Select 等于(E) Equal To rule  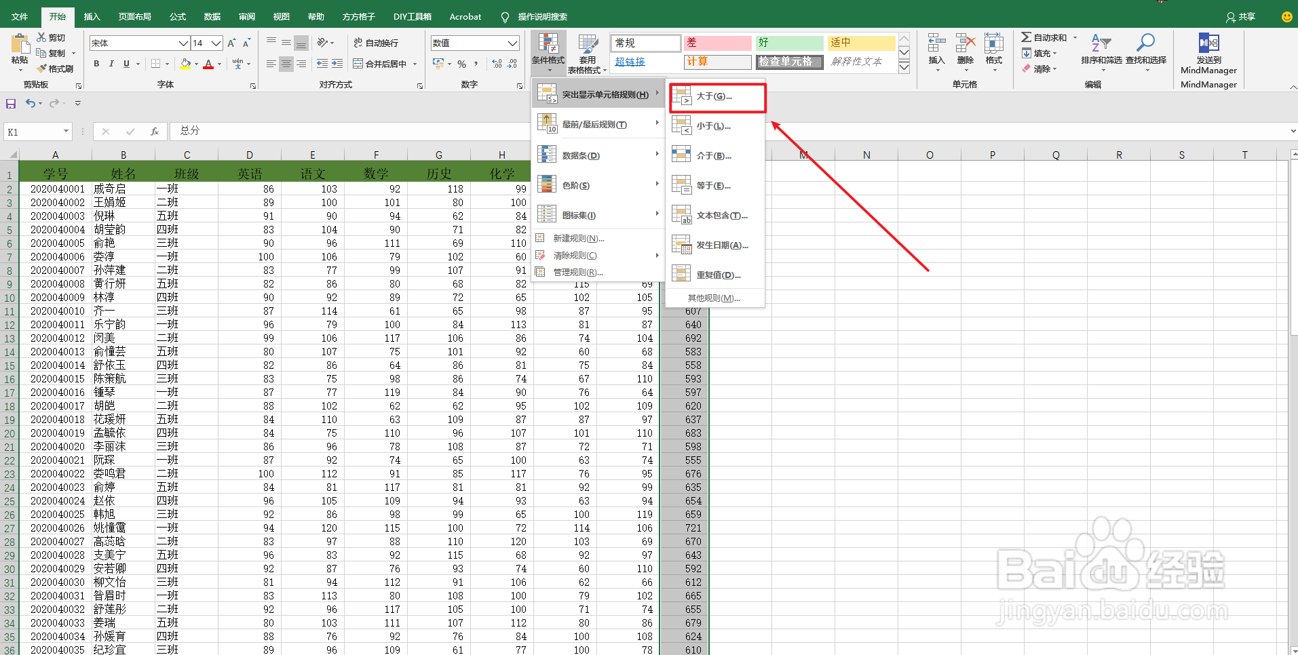click(716, 186)
